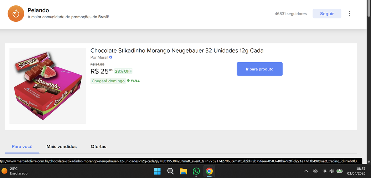
Task: Click the Pelando orange logo icon
Action: point(16,14)
